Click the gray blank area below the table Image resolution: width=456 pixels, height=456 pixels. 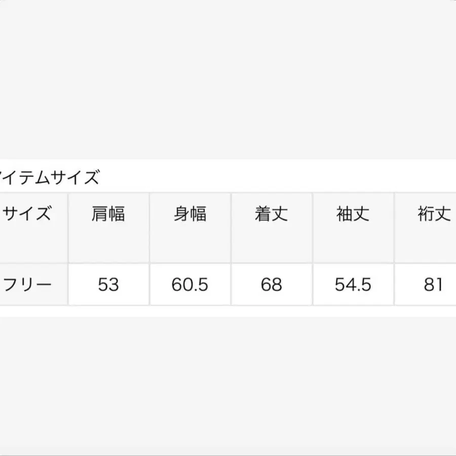228,385
